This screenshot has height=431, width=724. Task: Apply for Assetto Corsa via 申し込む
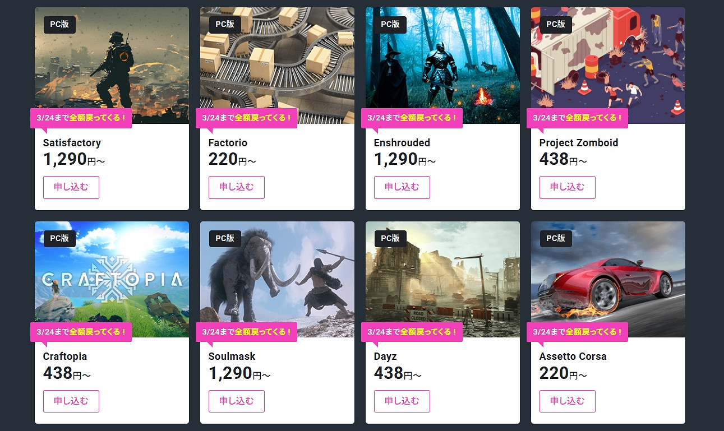567,401
